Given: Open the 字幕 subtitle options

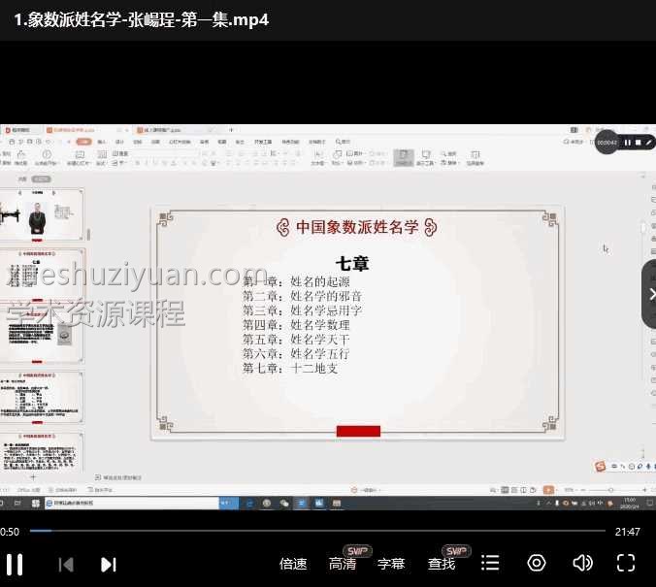Looking at the screenshot, I should click(x=391, y=564).
